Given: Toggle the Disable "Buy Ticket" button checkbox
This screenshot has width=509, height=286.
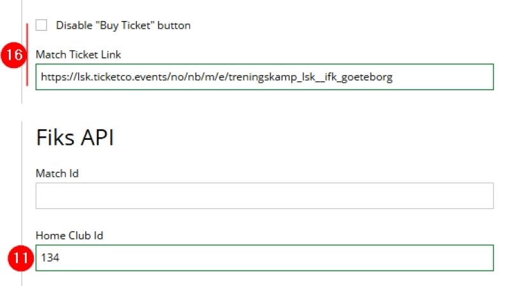Looking at the screenshot, I should tap(42, 25).
